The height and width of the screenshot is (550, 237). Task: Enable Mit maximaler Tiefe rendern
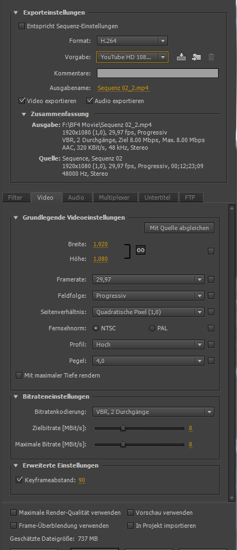click(19, 375)
